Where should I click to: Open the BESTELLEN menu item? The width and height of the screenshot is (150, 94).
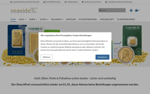pos(71,19)
